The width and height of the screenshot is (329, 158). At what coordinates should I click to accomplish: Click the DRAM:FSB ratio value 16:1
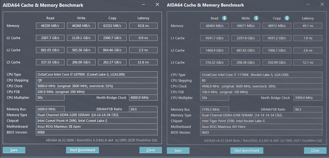click(143, 109)
